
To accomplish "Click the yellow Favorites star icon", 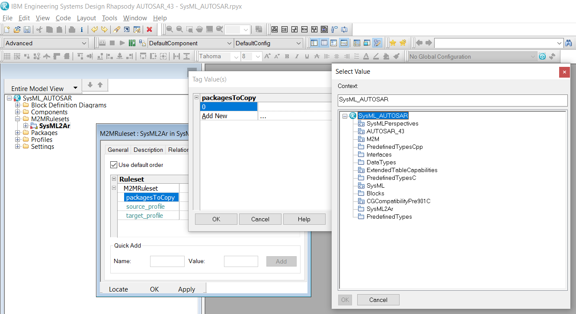I will point(393,43).
